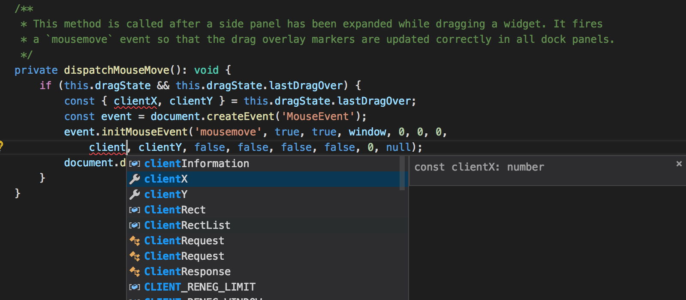
Task: Select ClientRectList completion entry
Action: (267, 225)
